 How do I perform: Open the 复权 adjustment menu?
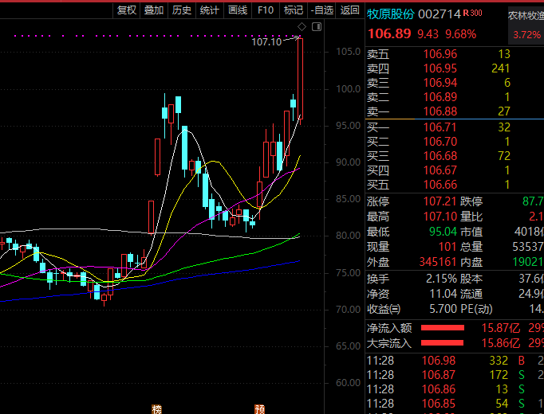pyautogui.click(x=127, y=10)
